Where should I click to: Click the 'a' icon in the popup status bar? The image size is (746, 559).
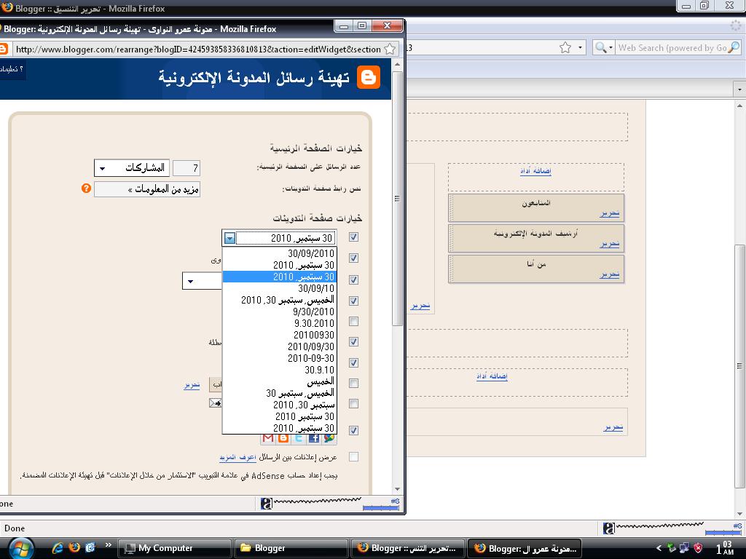(267, 504)
